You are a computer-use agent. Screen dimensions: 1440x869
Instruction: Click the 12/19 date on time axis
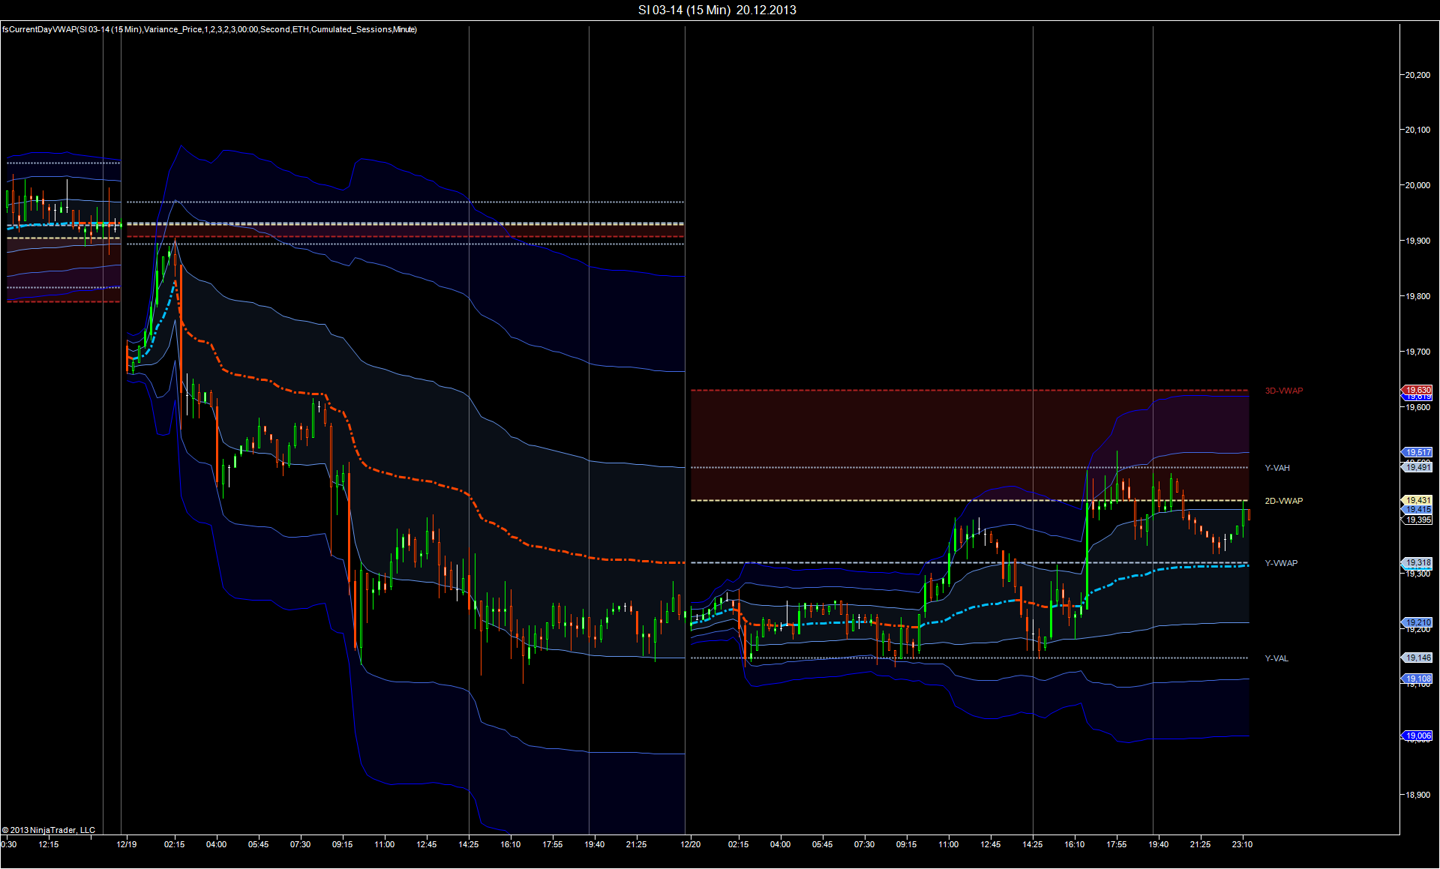pyautogui.click(x=127, y=844)
